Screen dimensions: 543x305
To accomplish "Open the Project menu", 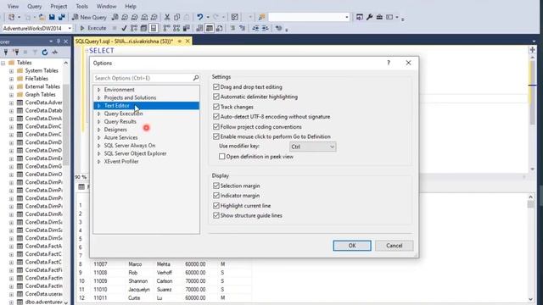I will click(59, 6).
